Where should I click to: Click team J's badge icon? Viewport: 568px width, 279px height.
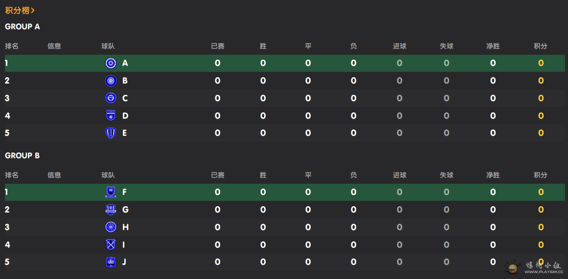click(111, 262)
